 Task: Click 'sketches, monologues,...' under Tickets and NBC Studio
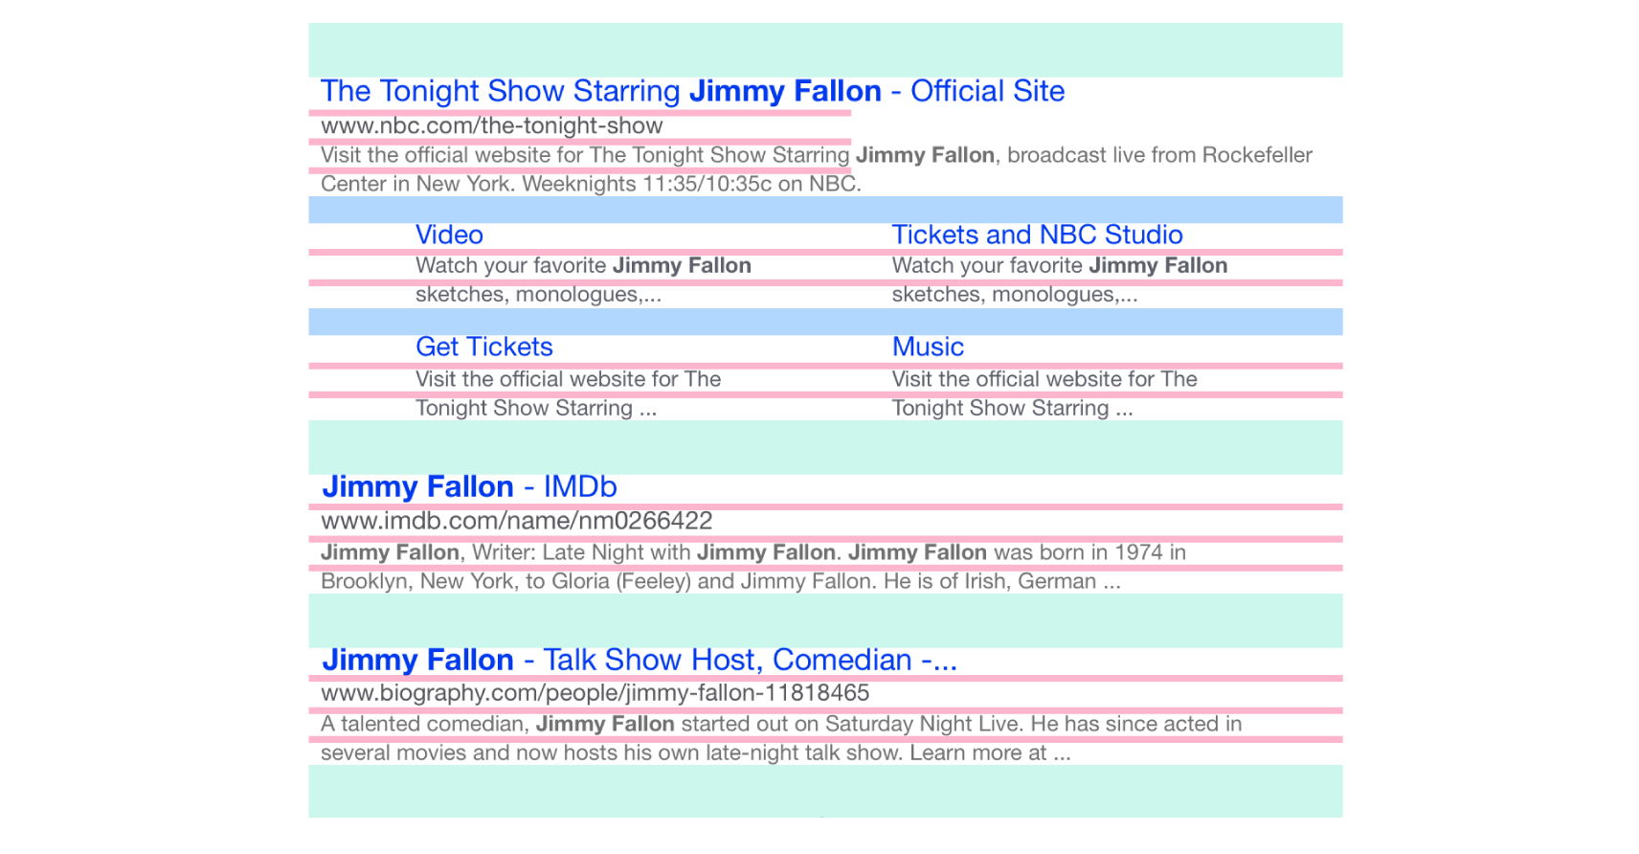(1015, 294)
